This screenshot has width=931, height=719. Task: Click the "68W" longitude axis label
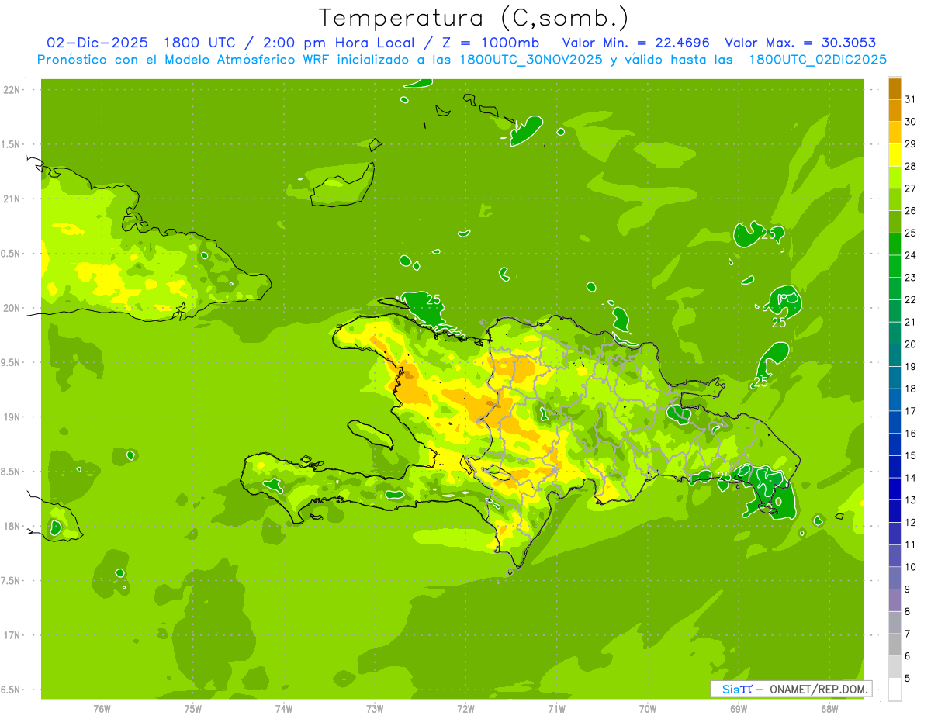[829, 709]
